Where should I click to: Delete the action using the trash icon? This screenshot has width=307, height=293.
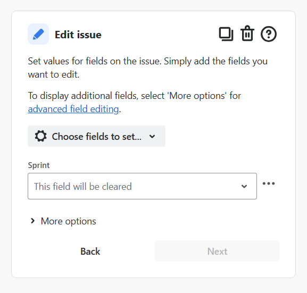247,34
